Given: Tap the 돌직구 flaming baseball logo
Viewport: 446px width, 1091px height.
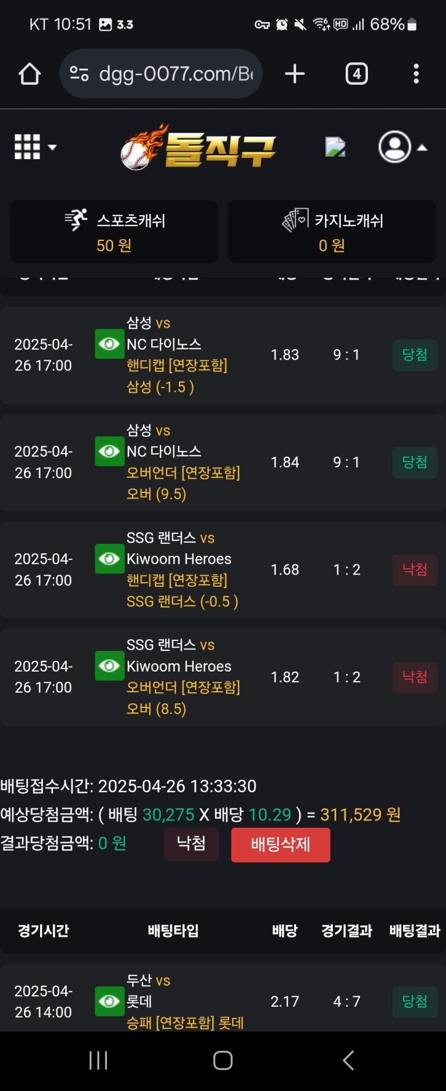Looking at the screenshot, I should pyautogui.click(x=198, y=148).
